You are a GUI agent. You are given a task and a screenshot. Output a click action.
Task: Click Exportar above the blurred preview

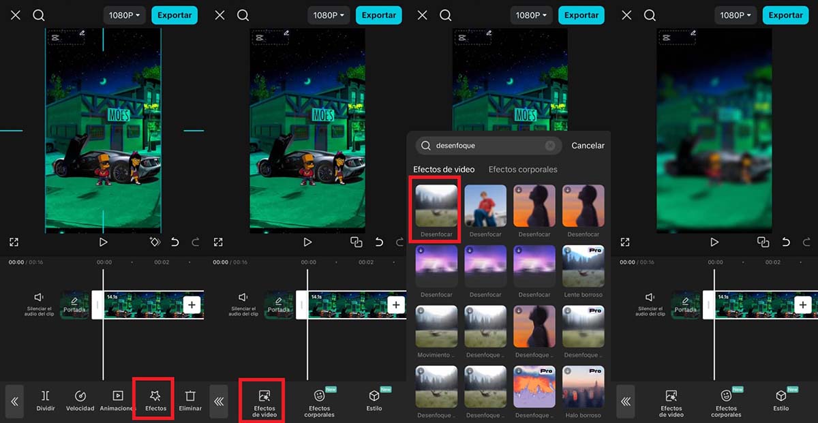[x=785, y=15]
